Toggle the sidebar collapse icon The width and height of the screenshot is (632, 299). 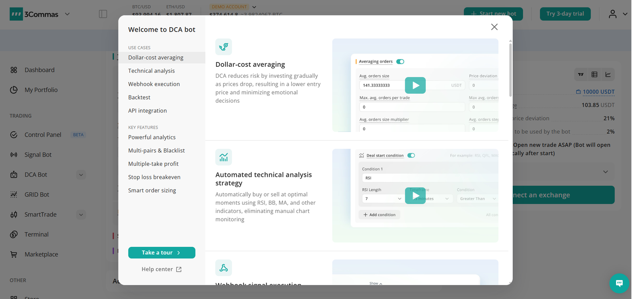tap(103, 14)
